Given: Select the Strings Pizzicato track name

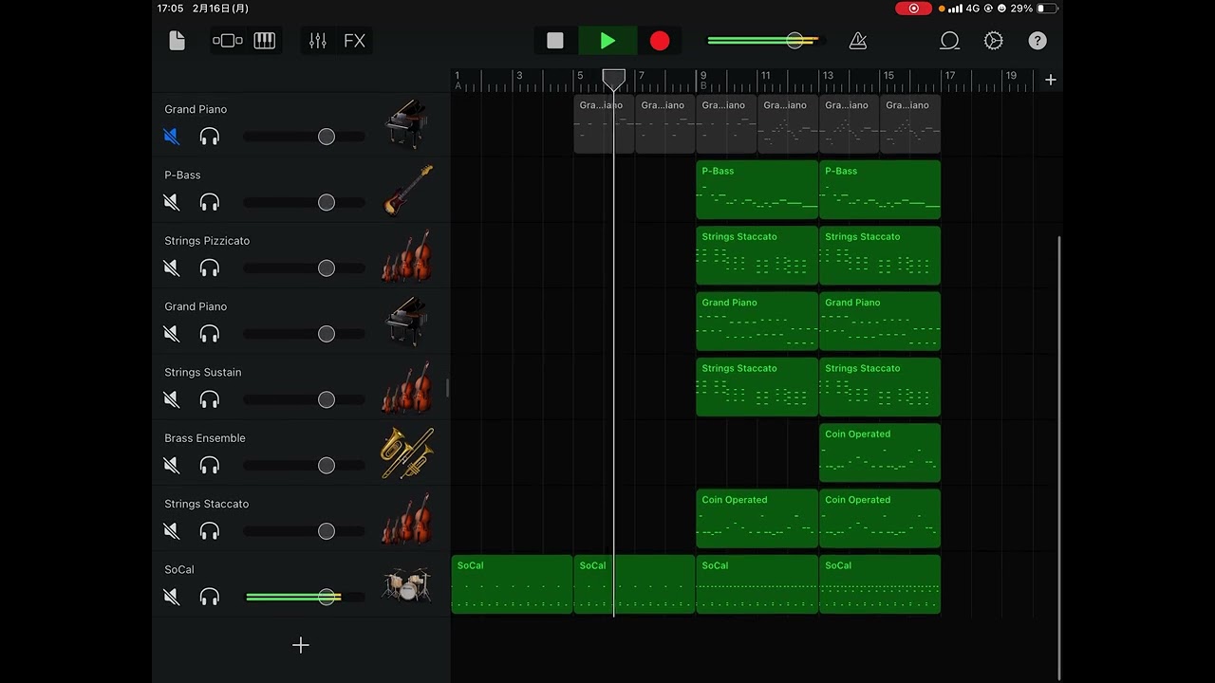Looking at the screenshot, I should click(207, 241).
